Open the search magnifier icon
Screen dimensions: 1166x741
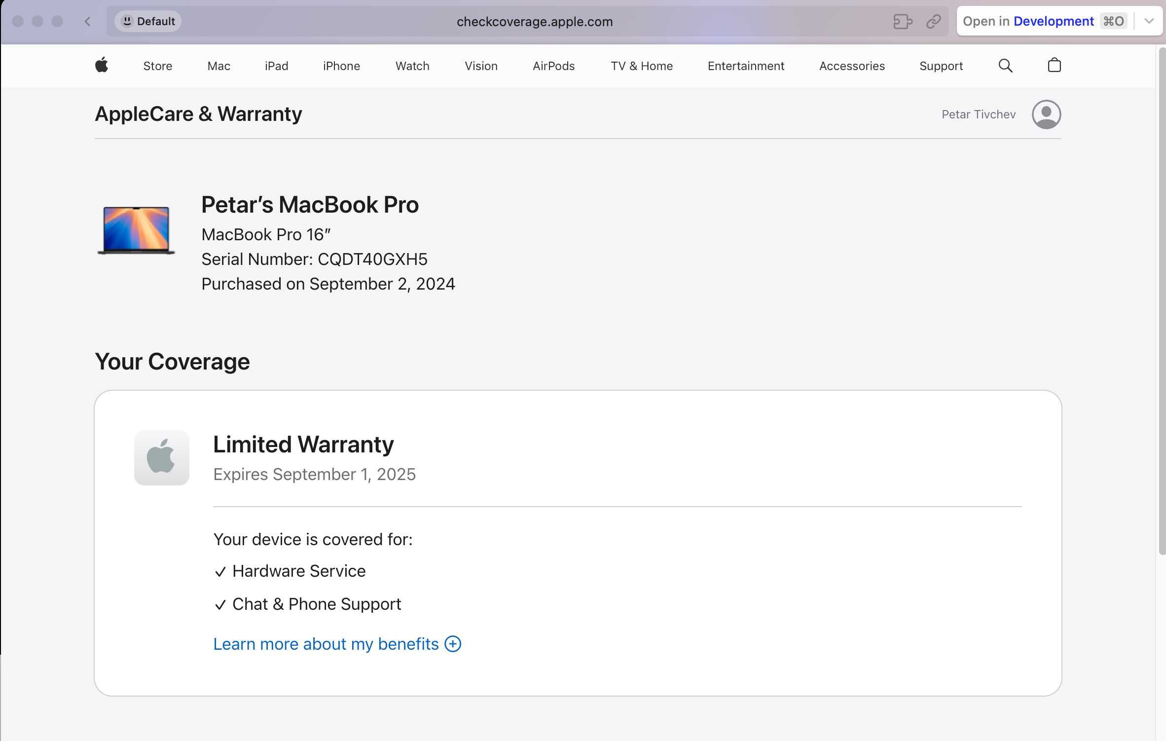click(1005, 66)
